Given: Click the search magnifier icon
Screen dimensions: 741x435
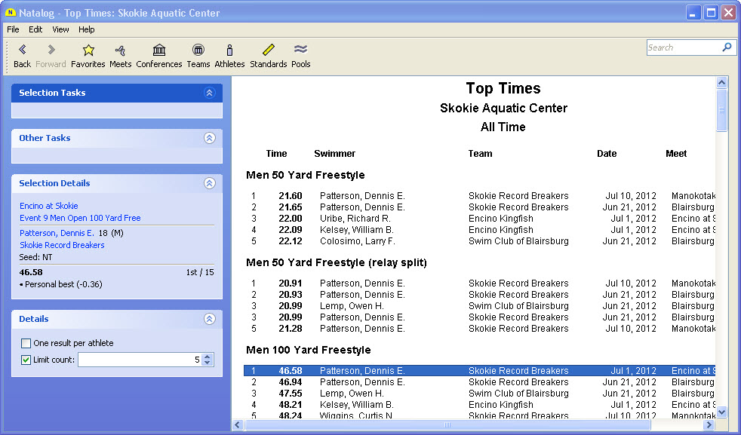Looking at the screenshot, I should 727,47.
